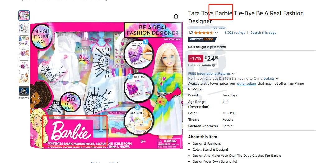
Task: Select the sixth thumbnail with girl
Action: [24, 78]
